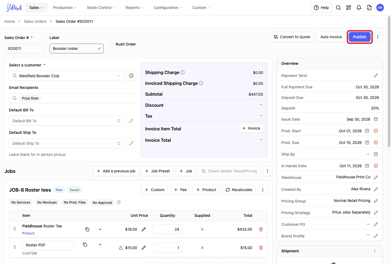The image size is (391, 264).
Task: Open the Sales menu
Action: point(36,8)
